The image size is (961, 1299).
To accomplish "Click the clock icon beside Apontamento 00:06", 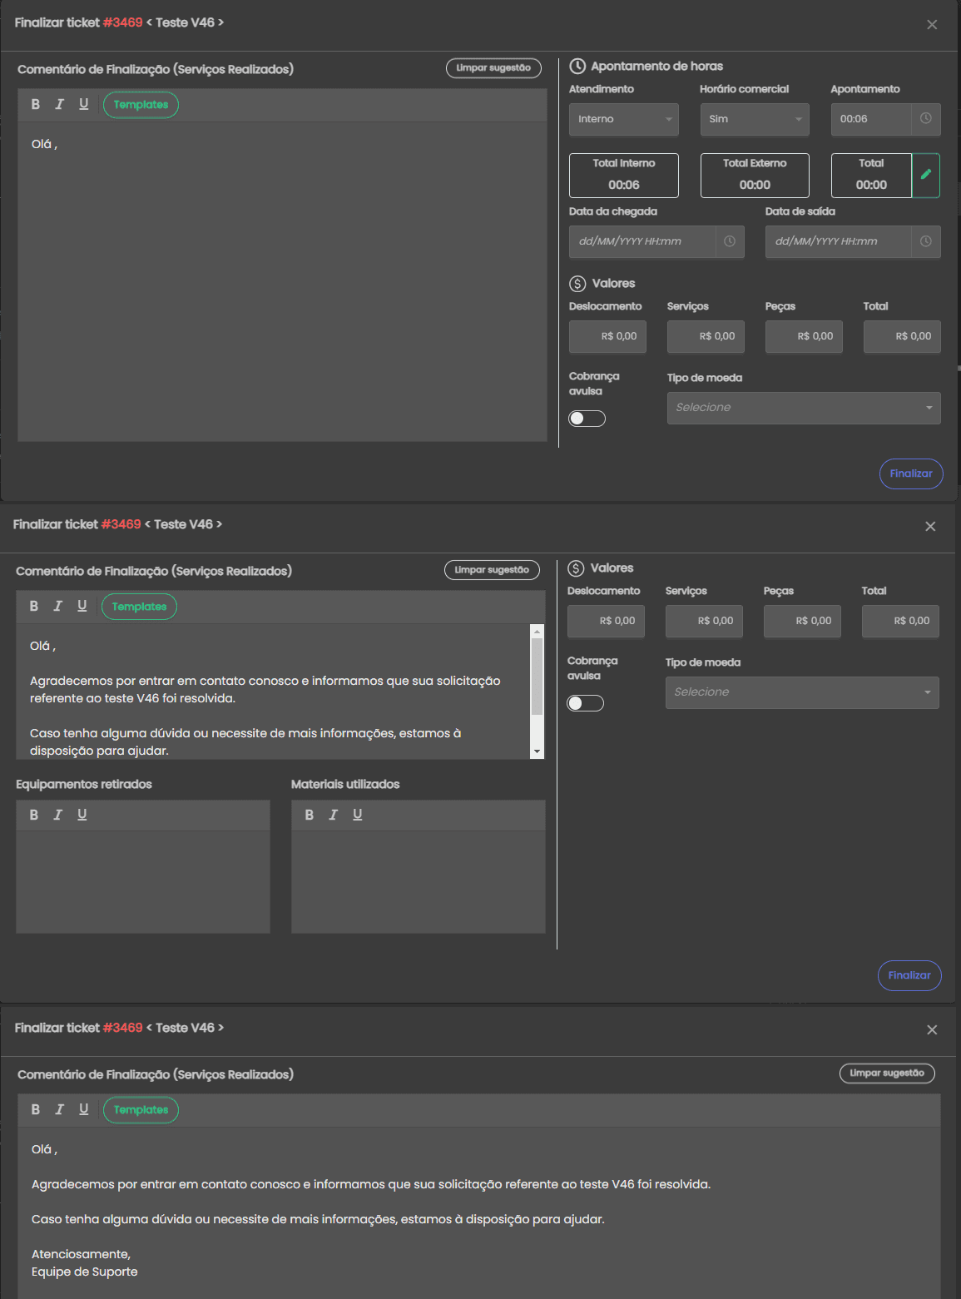I will (926, 119).
